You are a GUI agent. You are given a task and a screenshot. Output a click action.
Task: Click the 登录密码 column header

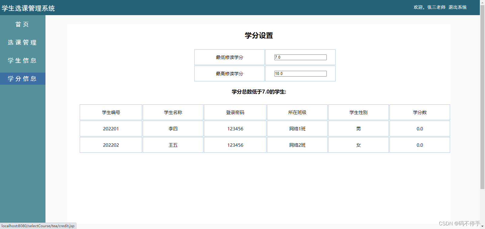(x=235, y=112)
